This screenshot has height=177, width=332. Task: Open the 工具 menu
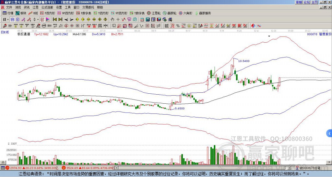[x=68, y=7]
